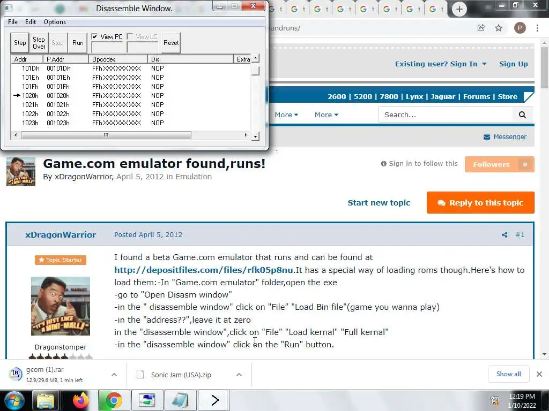Screen dimensions: 549x411
Task: Expand the second More dropdown in nav bar
Action: [x=327, y=115]
